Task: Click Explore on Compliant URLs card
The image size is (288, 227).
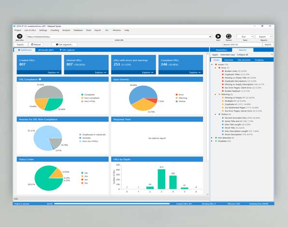Action: click(195, 72)
